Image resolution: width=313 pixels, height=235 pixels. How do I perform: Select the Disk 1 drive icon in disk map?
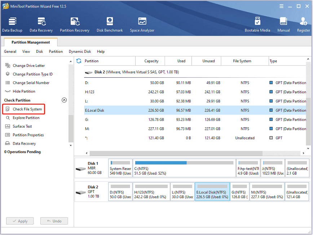[81, 169]
